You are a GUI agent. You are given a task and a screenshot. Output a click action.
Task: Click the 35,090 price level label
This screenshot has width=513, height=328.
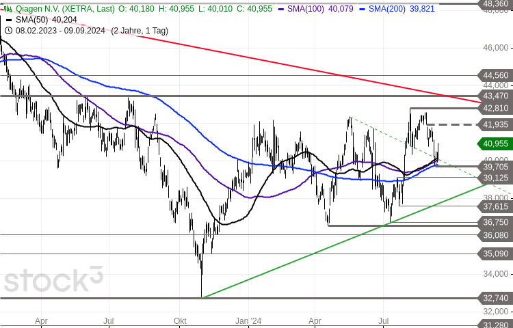[x=495, y=254]
